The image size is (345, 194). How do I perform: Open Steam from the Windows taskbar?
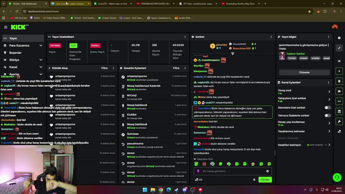(x=177, y=190)
